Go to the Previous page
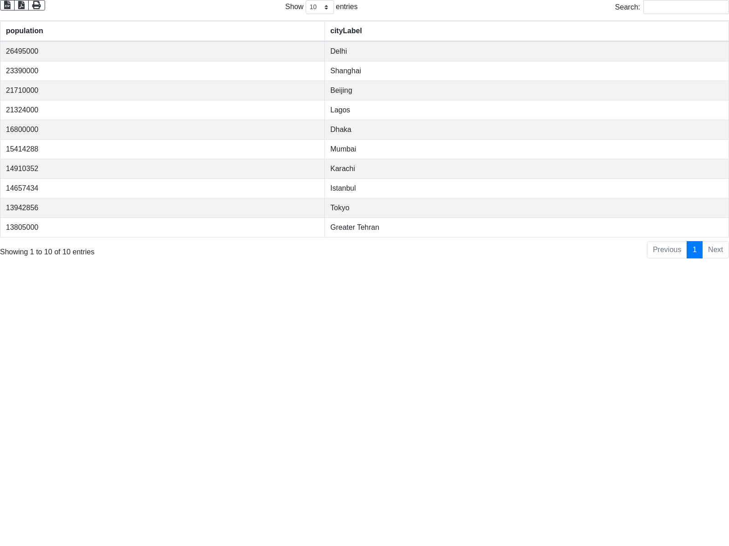729x546 pixels. point(667,250)
